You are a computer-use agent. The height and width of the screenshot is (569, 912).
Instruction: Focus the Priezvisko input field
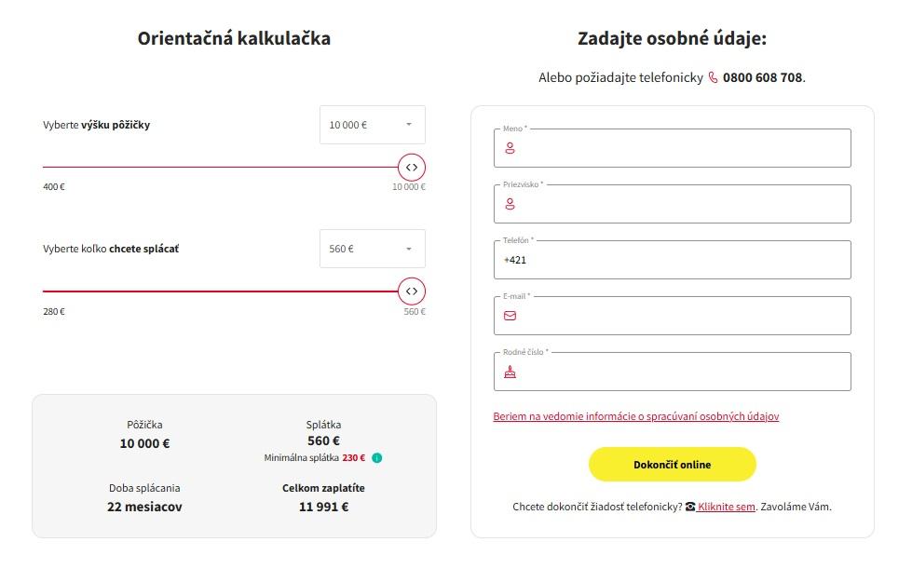coord(680,205)
